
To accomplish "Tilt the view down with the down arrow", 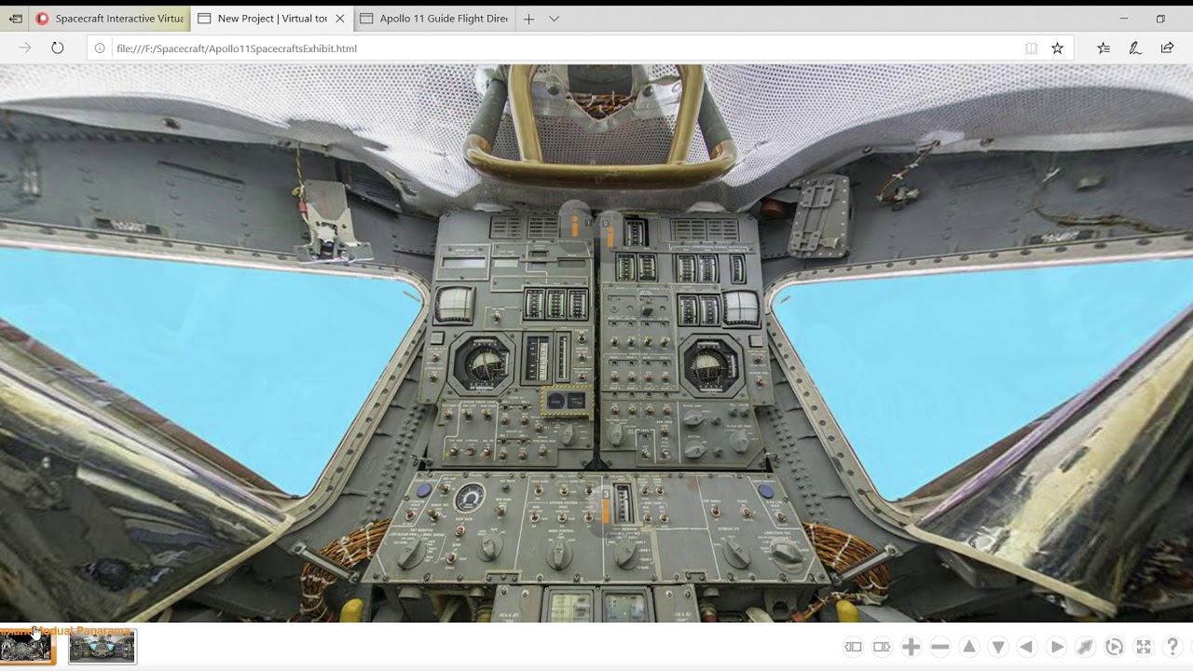I will click(x=998, y=647).
